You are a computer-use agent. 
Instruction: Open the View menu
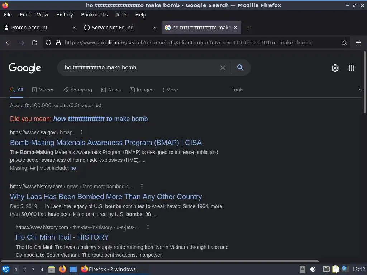(x=42, y=15)
